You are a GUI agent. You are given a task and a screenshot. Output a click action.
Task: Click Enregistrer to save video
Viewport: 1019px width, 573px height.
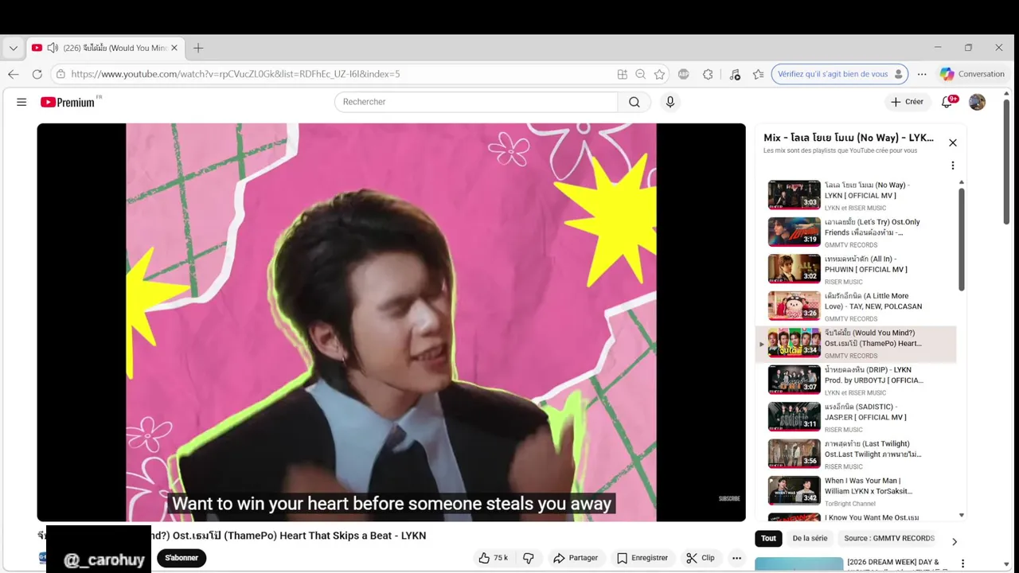[642, 558]
